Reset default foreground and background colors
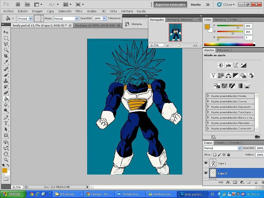264x198 pixels. click(4, 165)
